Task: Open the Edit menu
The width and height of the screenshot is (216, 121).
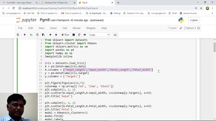Action: click(x=30, y=28)
